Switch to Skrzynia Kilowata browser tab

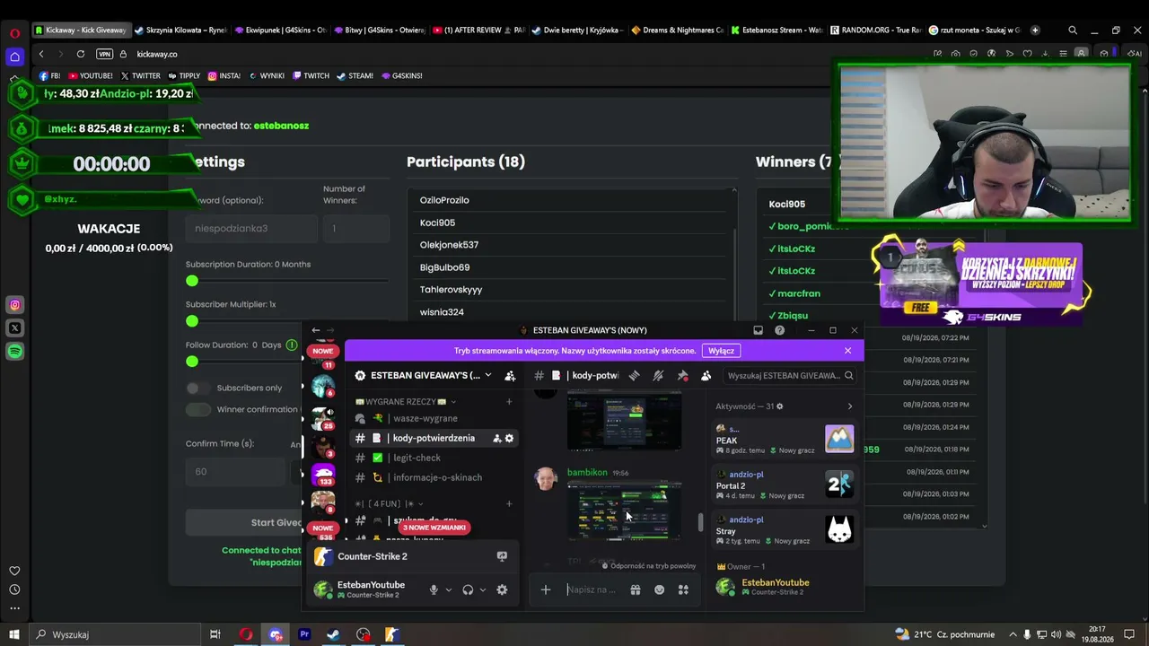180,30
